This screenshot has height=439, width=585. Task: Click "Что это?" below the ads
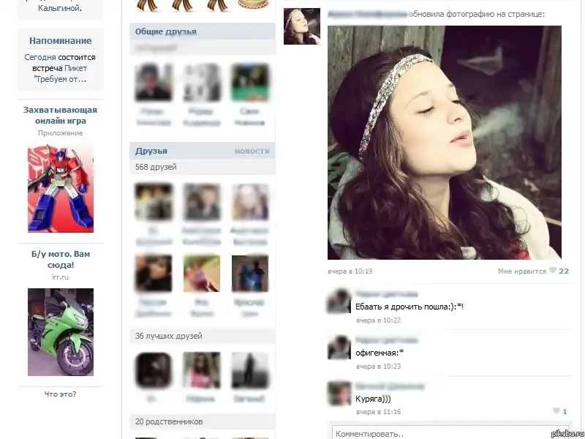[x=60, y=394]
